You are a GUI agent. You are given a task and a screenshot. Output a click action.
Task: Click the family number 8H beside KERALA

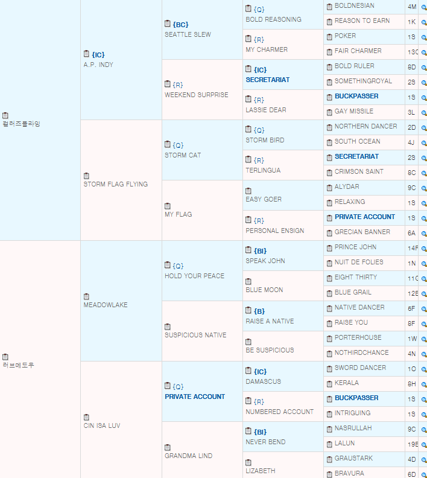click(x=411, y=384)
